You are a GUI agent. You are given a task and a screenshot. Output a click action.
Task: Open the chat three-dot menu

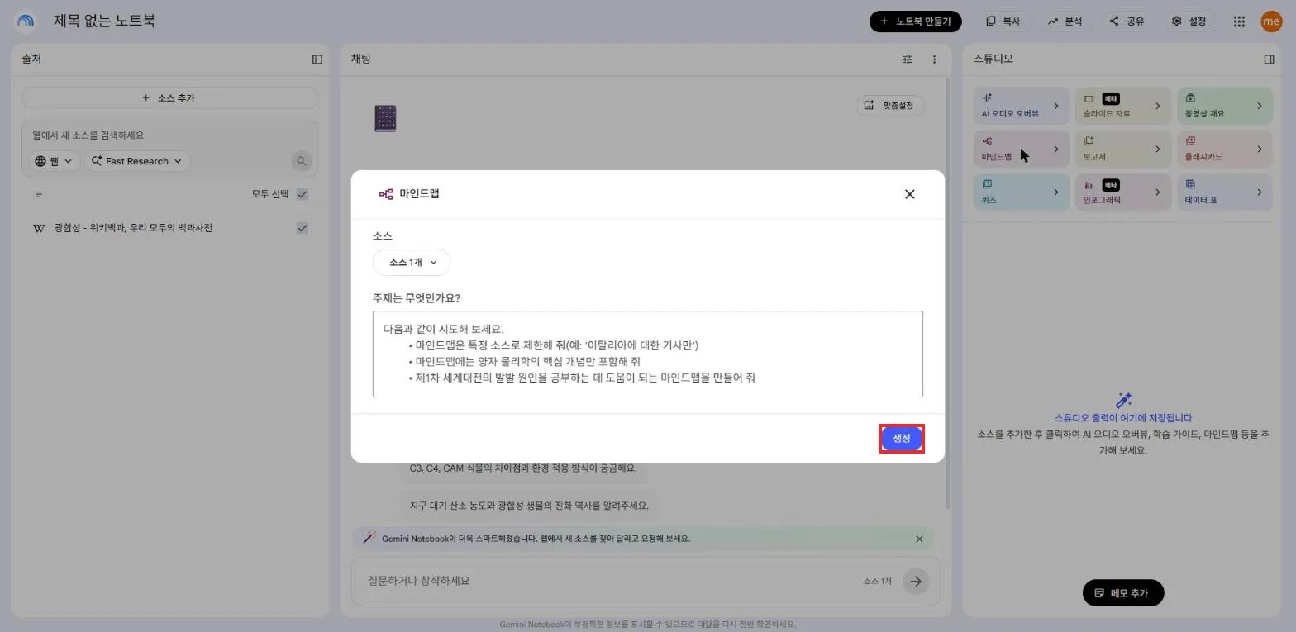point(934,59)
